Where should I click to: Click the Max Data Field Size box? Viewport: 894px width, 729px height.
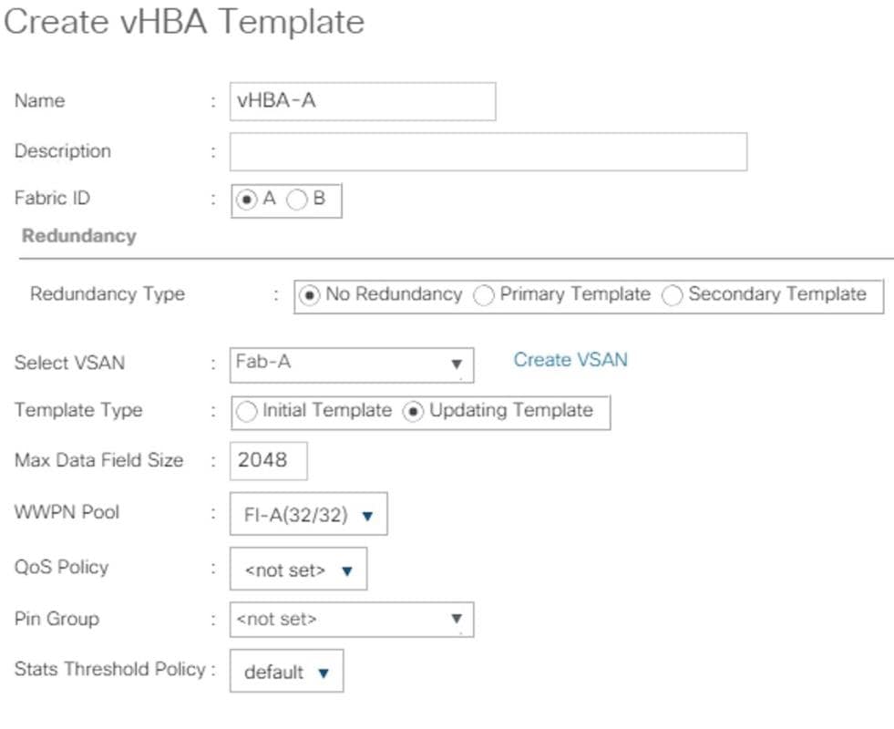tap(269, 460)
